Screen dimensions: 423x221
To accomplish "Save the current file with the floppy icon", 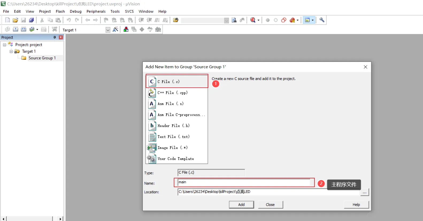I will (x=24, y=20).
